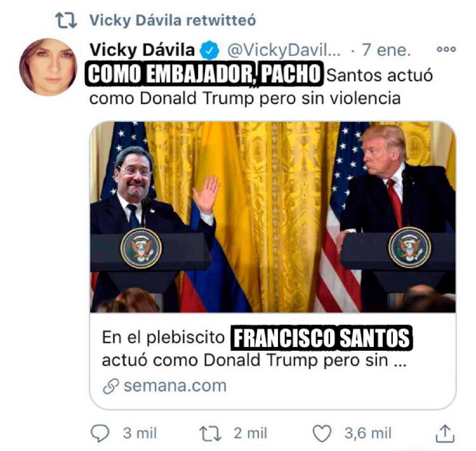Retweet using the retweet icon below
Viewport: 476px width, 451px height.
point(210,433)
